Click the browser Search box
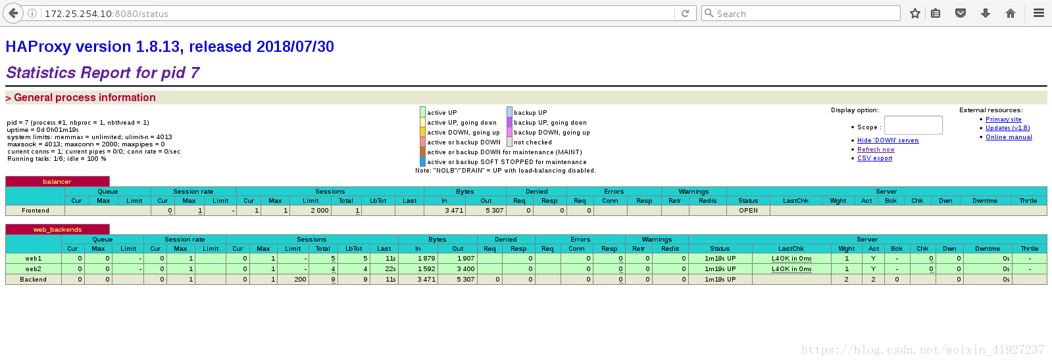Image resolution: width=1052 pixels, height=363 pixels. [x=801, y=13]
